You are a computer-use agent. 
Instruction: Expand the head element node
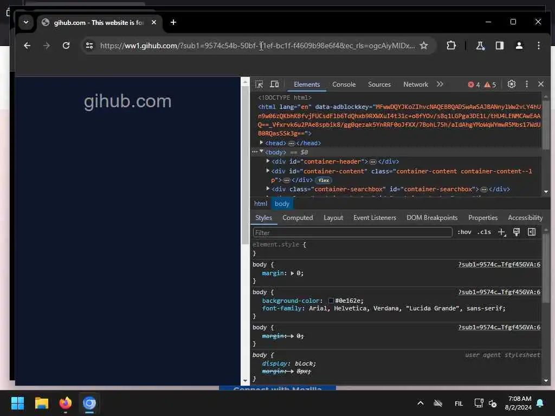click(261, 142)
